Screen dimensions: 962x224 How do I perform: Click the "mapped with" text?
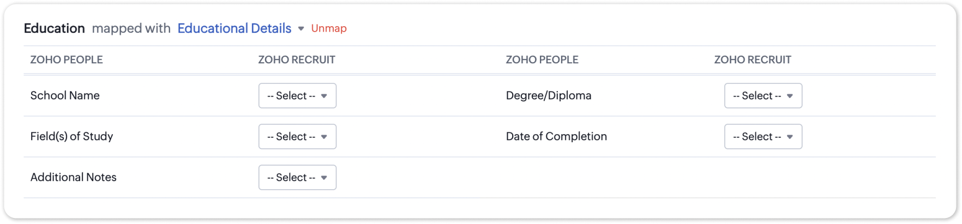131,28
